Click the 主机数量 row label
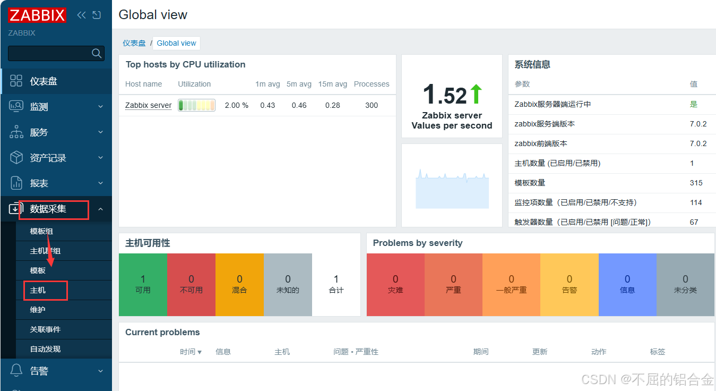The image size is (716, 391). point(557,163)
